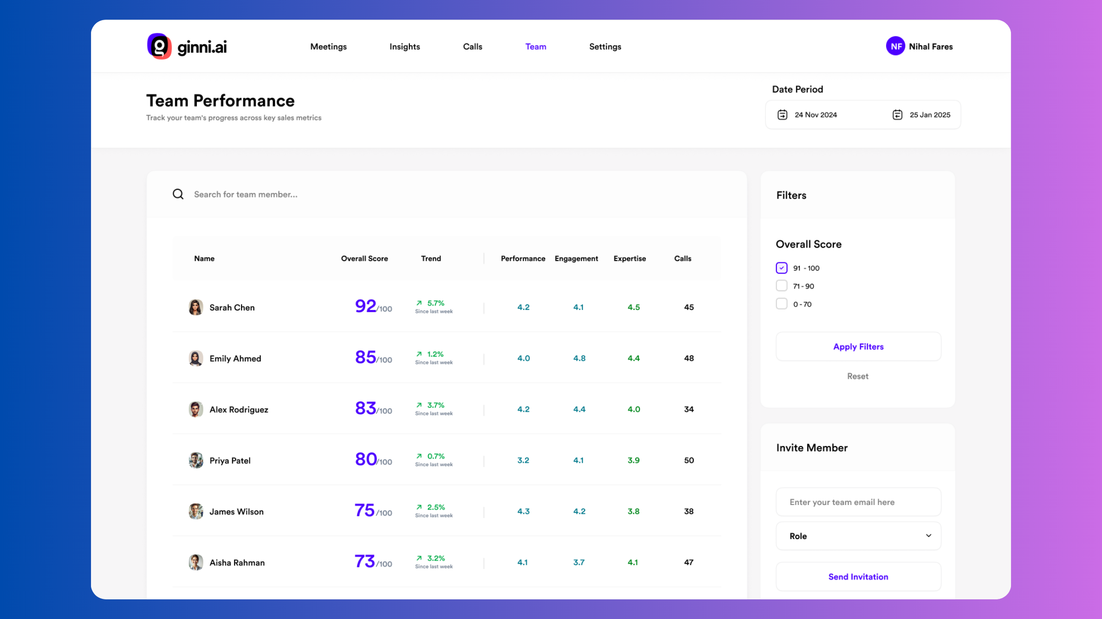Screen dimensions: 1102x619
Task: Select the 24 Nov 2024 start date
Action: point(816,115)
